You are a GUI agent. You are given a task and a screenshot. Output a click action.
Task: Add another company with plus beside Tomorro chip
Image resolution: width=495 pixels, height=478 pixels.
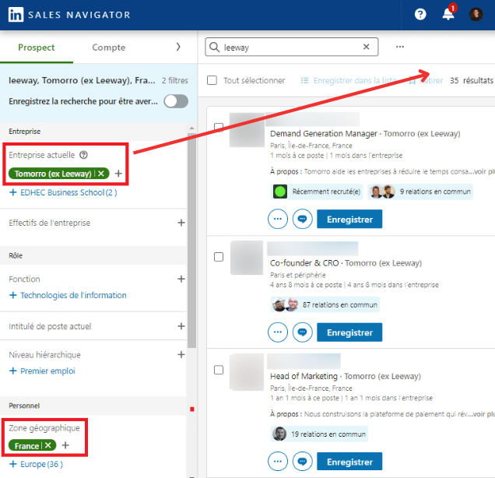coord(118,174)
